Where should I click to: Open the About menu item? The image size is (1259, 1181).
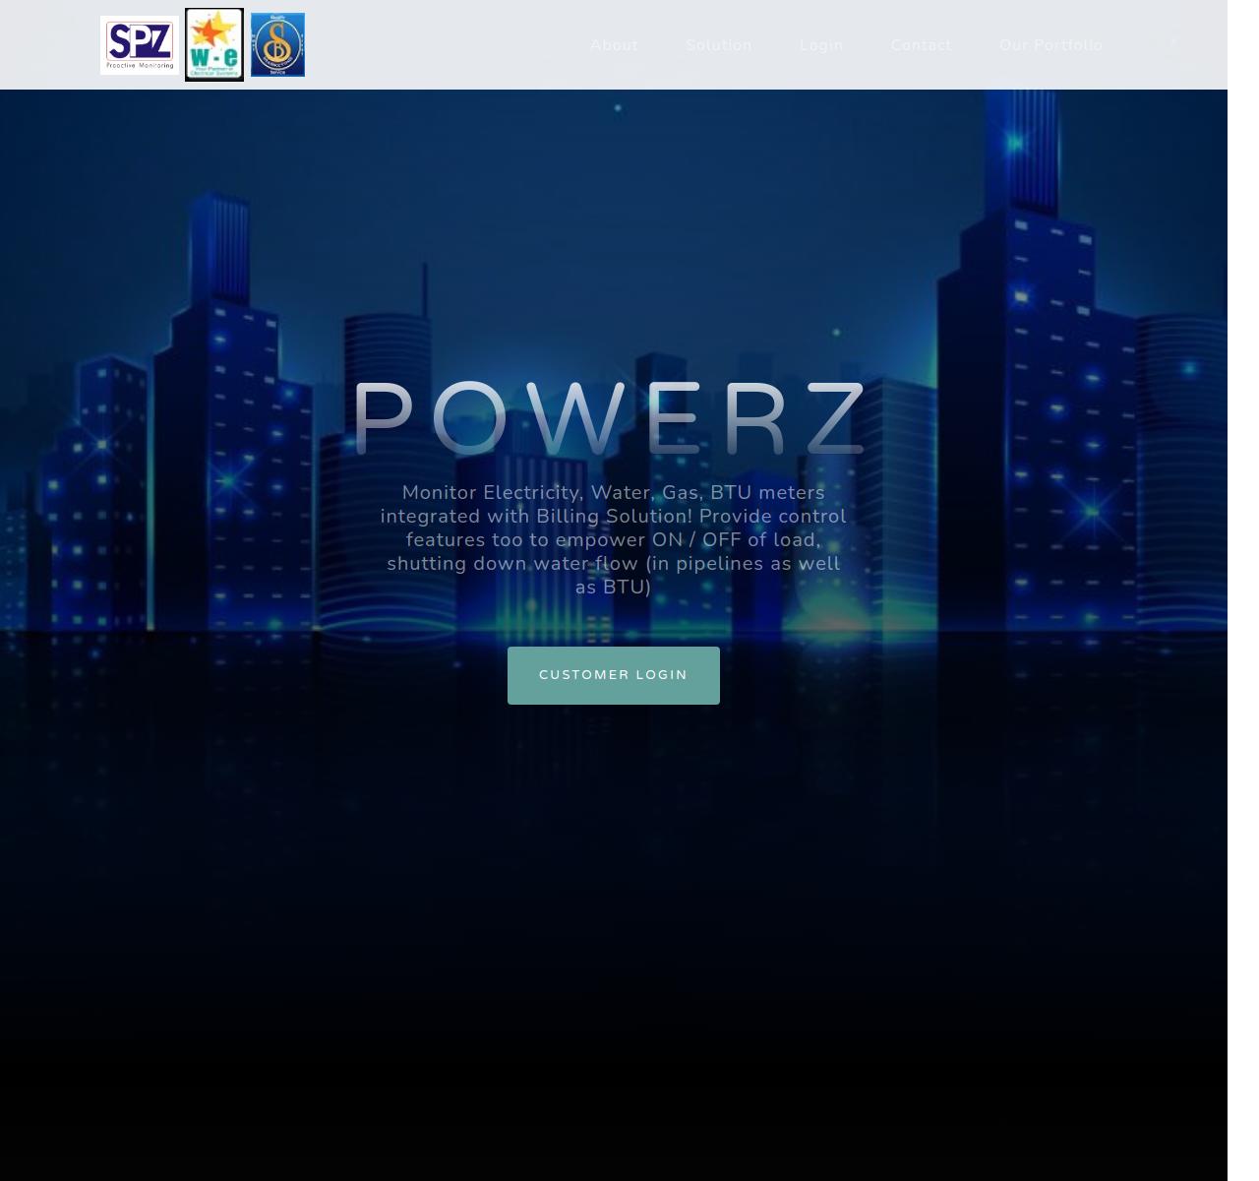[614, 45]
